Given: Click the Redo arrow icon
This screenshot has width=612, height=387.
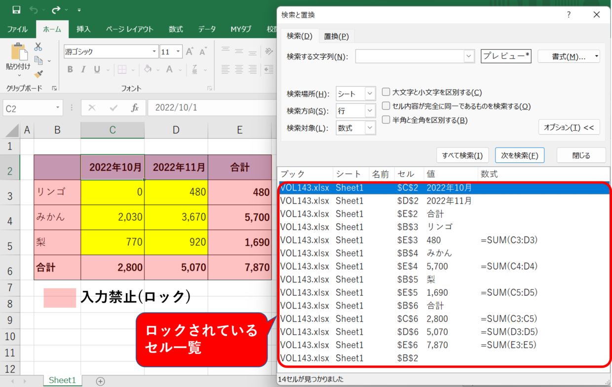Looking at the screenshot, I should (x=56, y=10).
